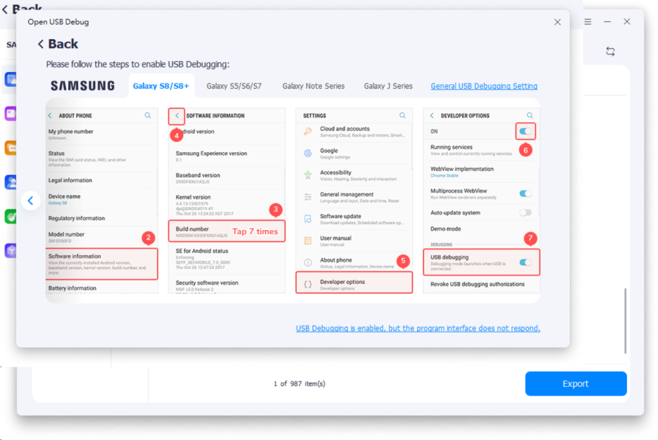Select the Galaxy Note Series tab

pos(314,86)
